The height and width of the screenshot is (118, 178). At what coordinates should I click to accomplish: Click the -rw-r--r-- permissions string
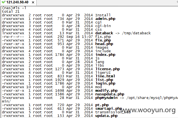pos(13,37)
